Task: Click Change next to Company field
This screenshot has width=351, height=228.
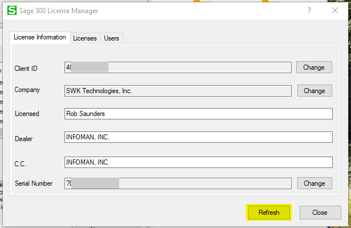Action: pos(314,91)
